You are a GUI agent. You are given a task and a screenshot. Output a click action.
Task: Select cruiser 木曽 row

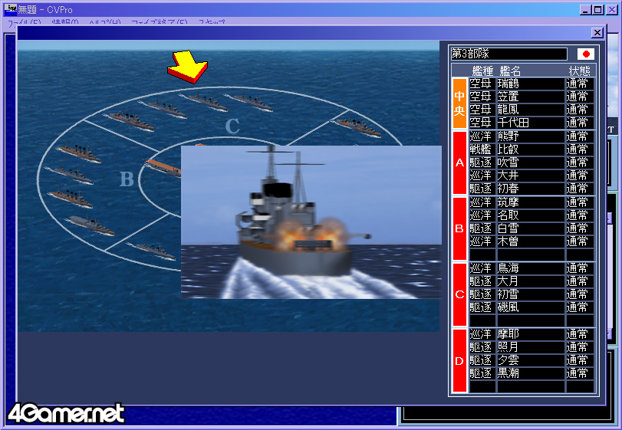pos(531,241)
